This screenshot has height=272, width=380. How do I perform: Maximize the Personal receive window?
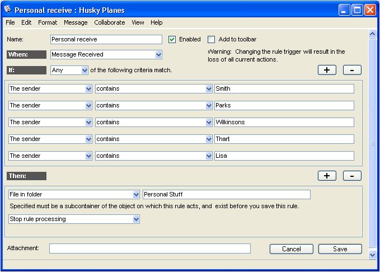point(357,10)
